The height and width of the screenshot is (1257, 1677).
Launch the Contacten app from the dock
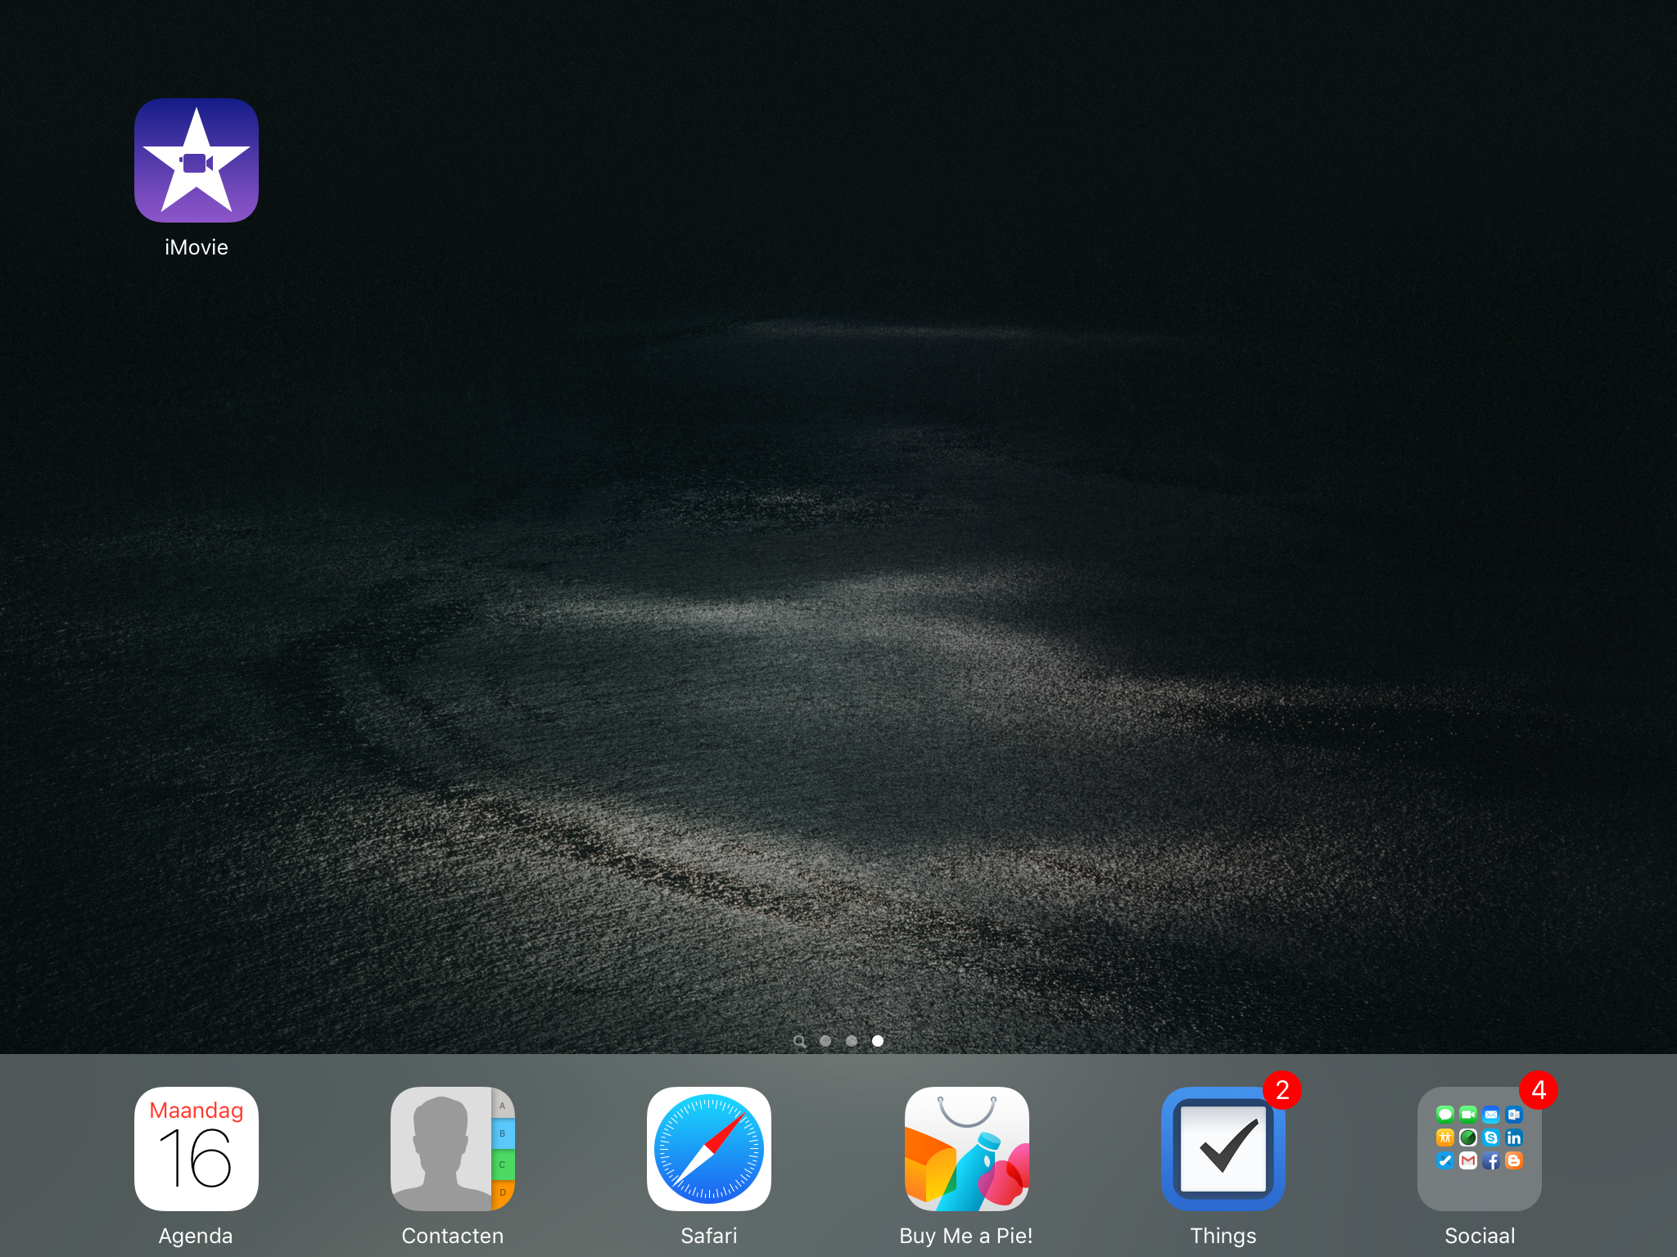coord(452,1148)
